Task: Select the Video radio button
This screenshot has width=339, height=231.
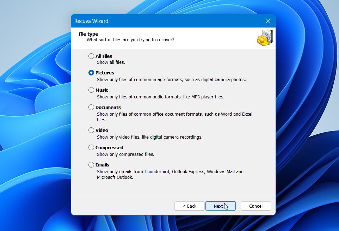Action: pos(91,130)
